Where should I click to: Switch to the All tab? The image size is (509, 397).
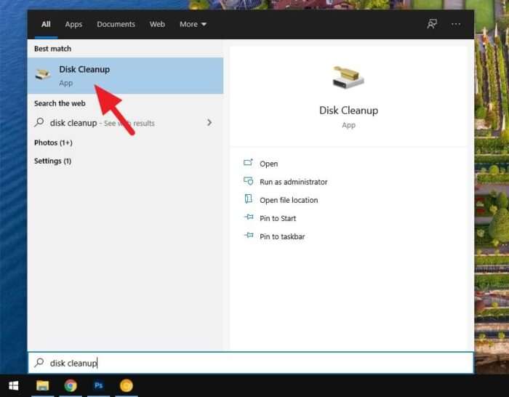46,24
